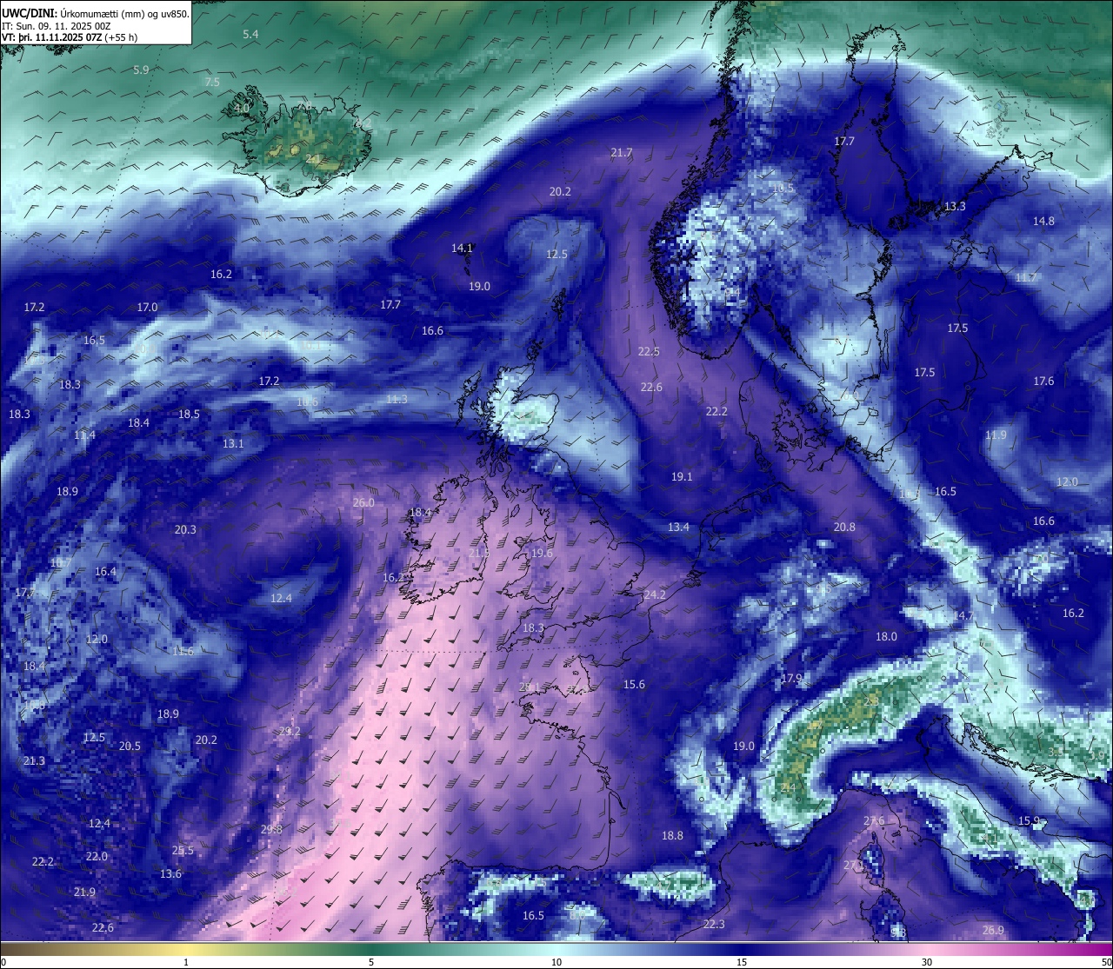This screenshot has width=1113, height=969.
Task: Click the 5.4 value at the top
Action: (x=250, y=34)
